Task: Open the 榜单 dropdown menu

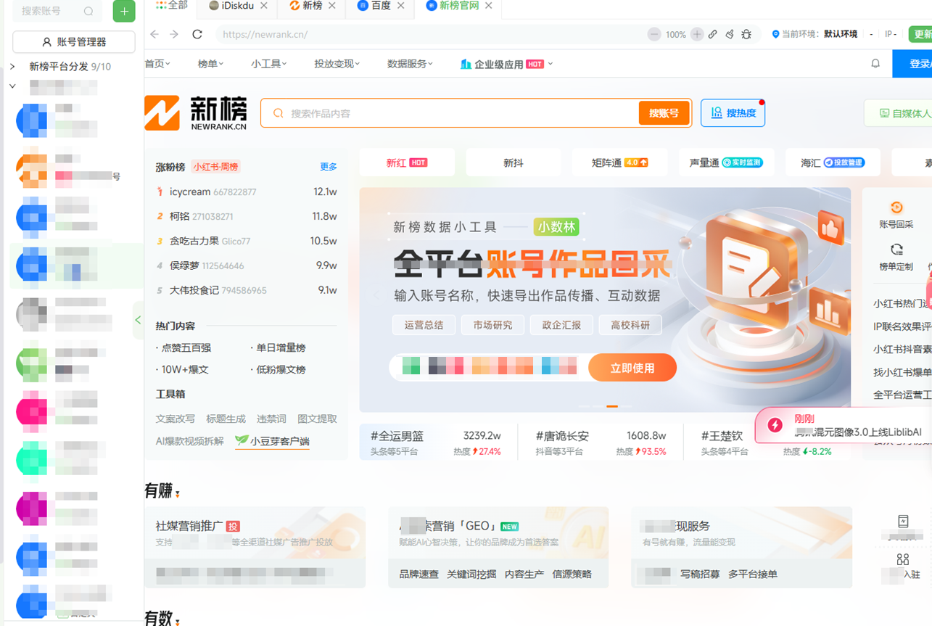Action: [210, 64]
